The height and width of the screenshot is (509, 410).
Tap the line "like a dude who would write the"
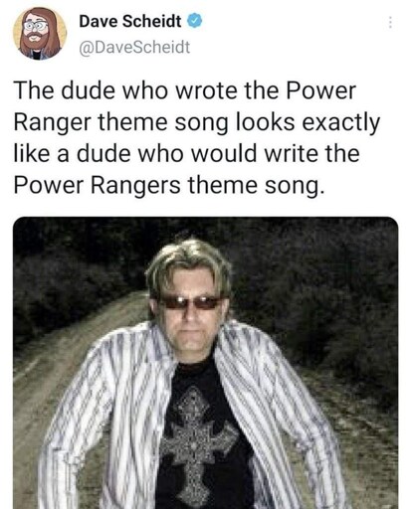[x=186, y=153]
